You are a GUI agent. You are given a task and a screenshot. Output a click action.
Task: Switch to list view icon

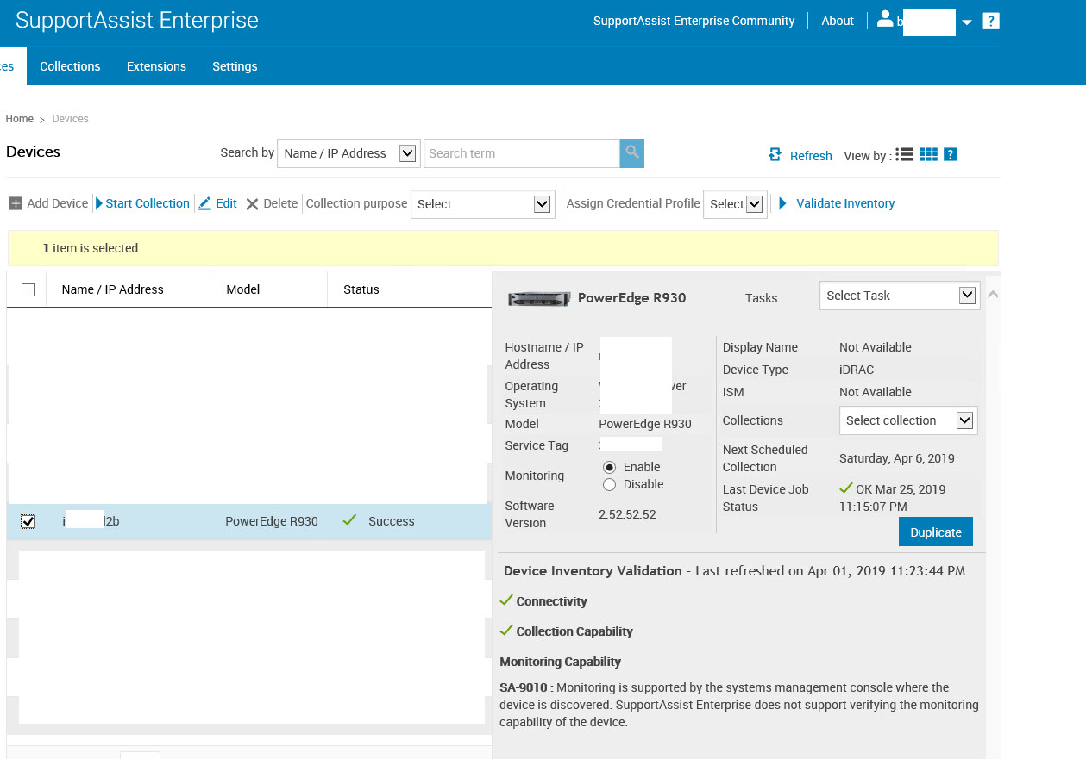904,155
